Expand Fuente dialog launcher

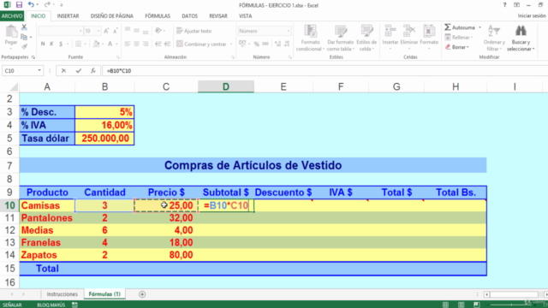coord(118,57)
